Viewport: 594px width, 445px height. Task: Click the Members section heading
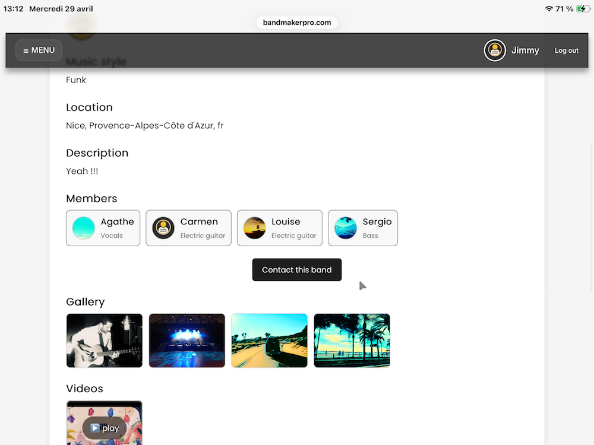(x=91, y=199)
